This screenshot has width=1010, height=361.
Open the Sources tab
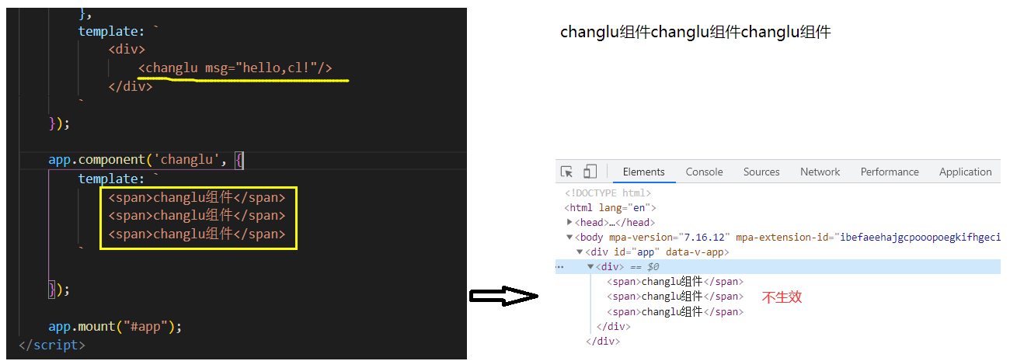(x=761, y=172)
